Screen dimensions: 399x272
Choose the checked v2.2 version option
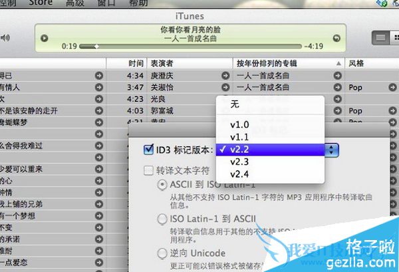pyautogui.click(x=270, y=150)
